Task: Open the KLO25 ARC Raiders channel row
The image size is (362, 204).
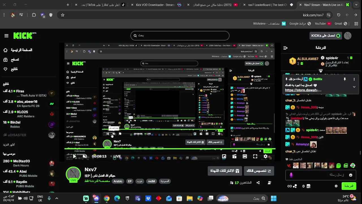Action: (x=28, y=114)
